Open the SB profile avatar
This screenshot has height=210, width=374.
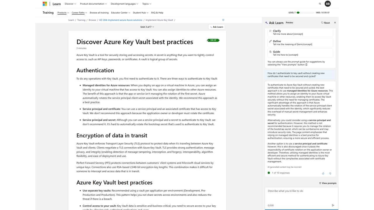(328, 4)
